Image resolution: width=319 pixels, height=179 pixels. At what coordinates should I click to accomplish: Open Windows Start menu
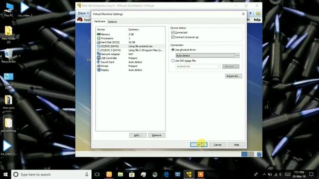5,175
